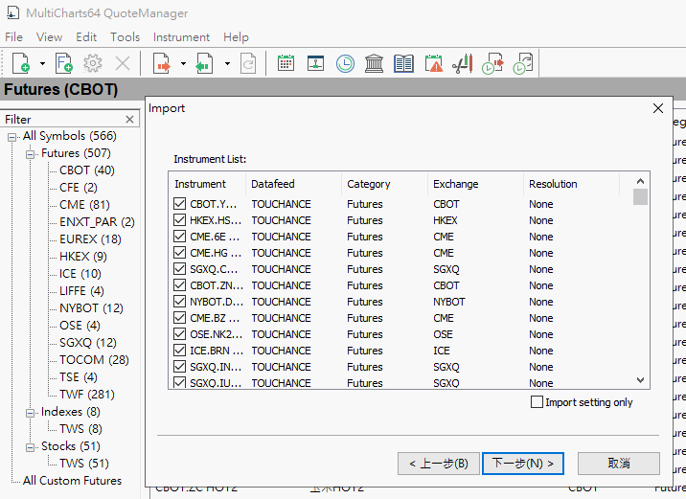Click the grayed gear Edit Instrument icon
This screenshot has width=686, height=499.
click(93, 63)
